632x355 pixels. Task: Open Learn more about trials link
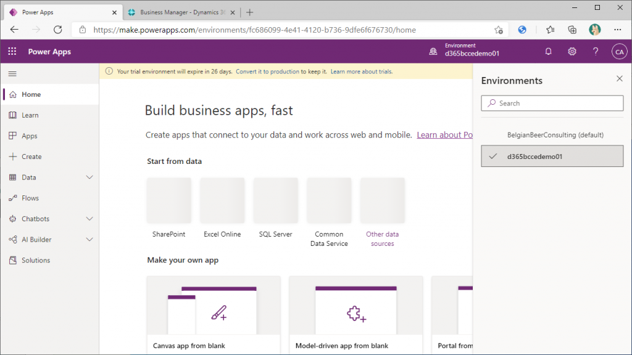tap(362, 71)
